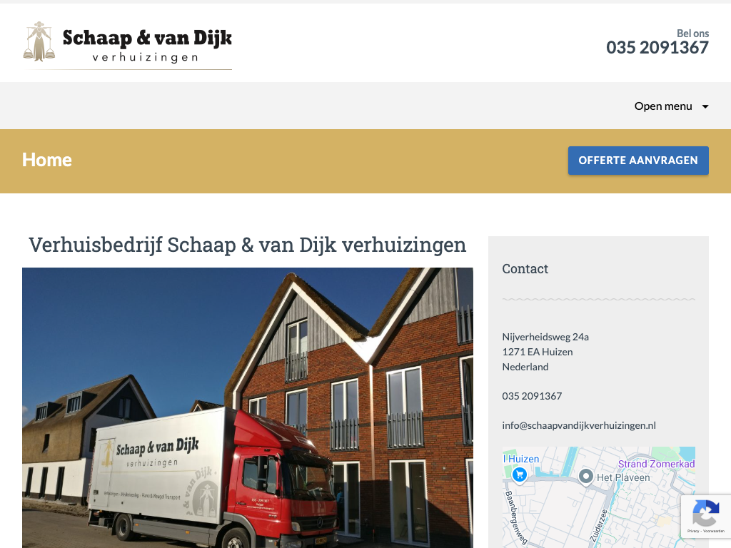This screenshot has width=731, height=548.
Task: Click the reCAPTCHA badge icon
Action: 706,512
